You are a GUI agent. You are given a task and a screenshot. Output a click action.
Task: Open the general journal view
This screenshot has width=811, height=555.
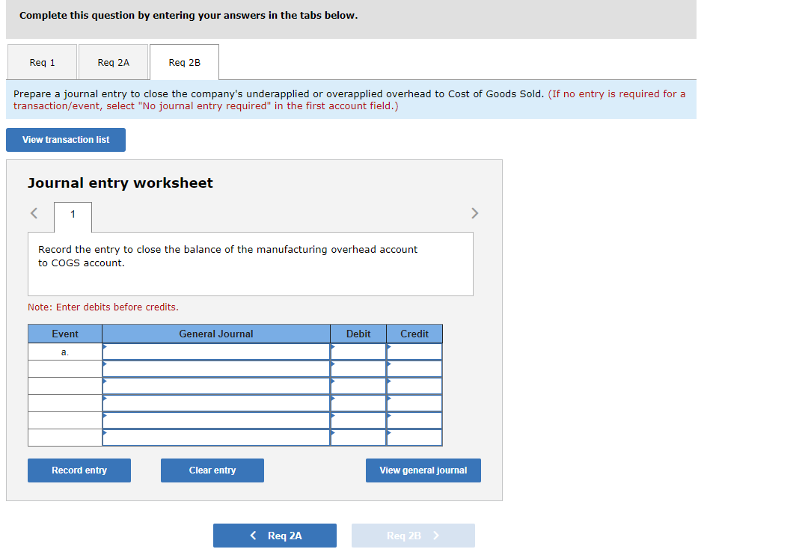[x=423, y=470]
